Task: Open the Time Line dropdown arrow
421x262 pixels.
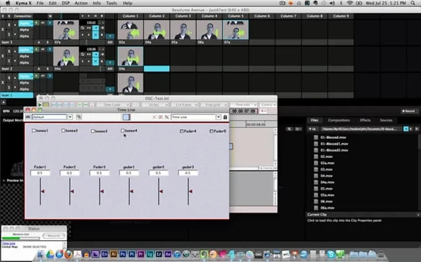Action: tap(218, 117)
